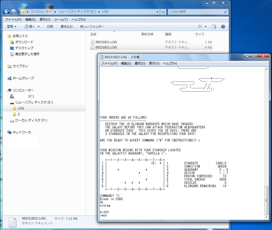
Task: Open Explorer ツール(T) menu
Action: [x=61, y=19]
